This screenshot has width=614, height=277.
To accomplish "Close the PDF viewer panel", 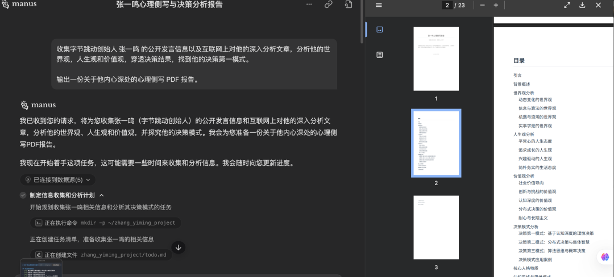I will click(598, 5).
